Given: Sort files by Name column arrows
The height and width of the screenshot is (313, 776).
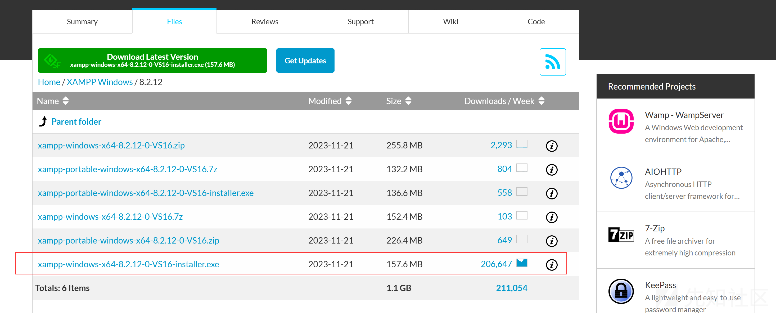Looking at the screenshot, I should click(x=66, y=101).
